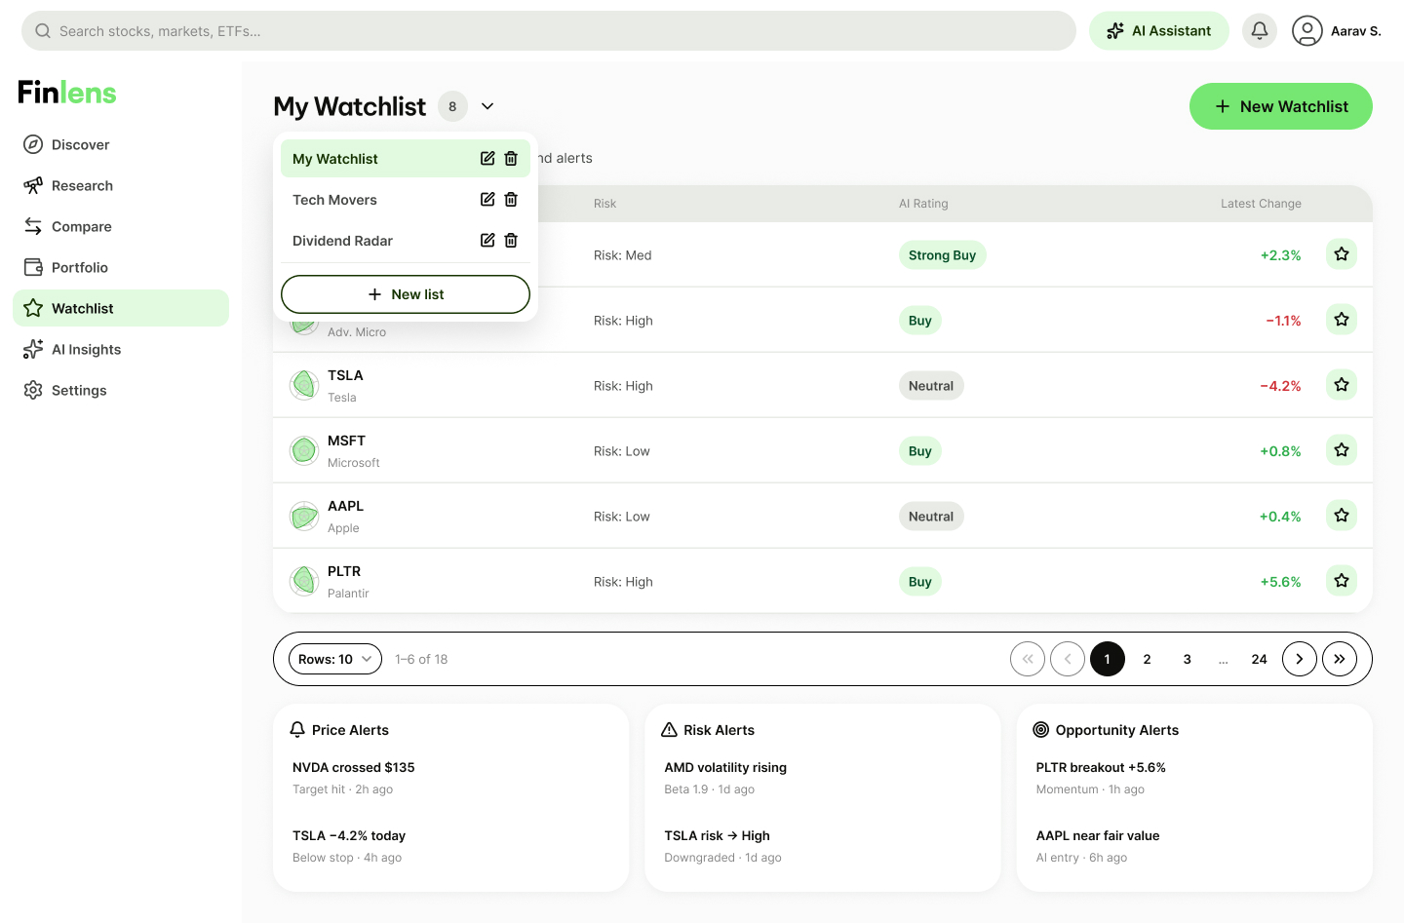Click the Risk column header
This screenshot has height=923, width=1404.
pos(604,204)
